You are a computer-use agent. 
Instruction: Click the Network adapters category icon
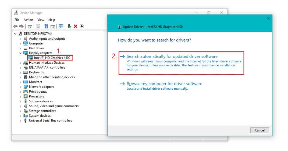26,87
